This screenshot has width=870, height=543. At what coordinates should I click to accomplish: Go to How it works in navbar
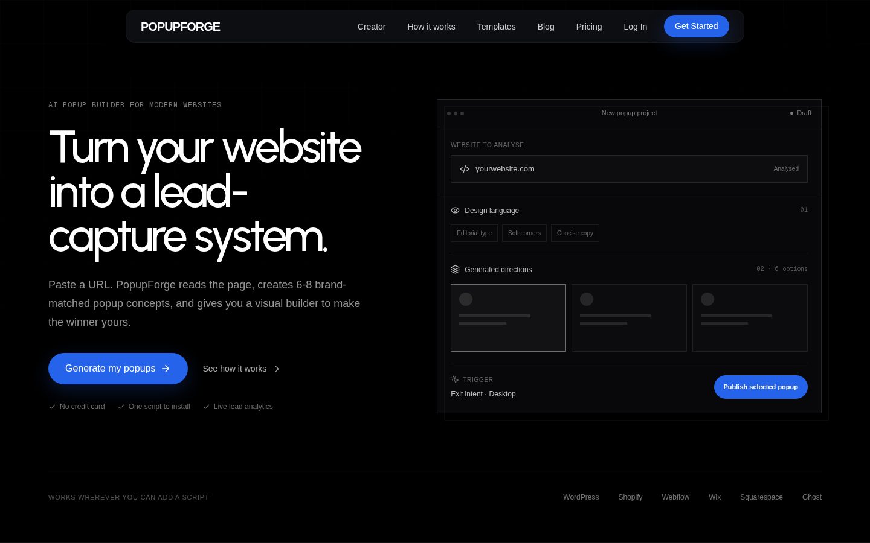coord(431,27)
